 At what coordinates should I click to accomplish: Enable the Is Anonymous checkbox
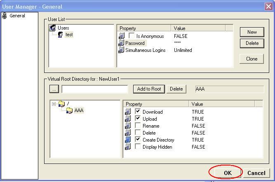click(x=132, y=36)
